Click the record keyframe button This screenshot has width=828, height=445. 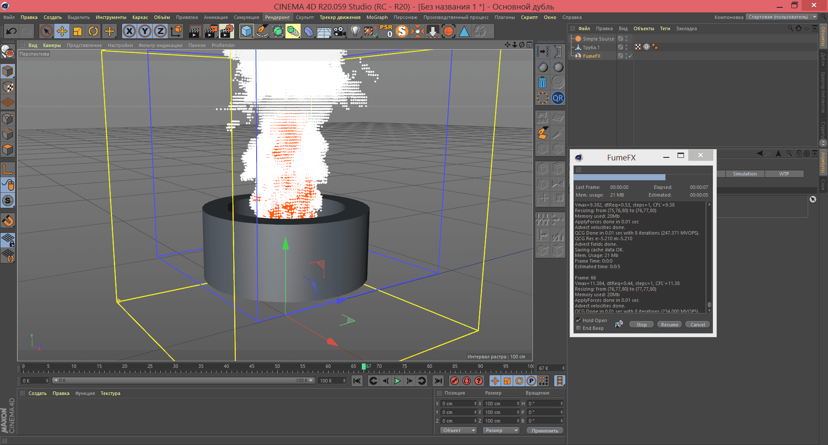pos(454,381)
